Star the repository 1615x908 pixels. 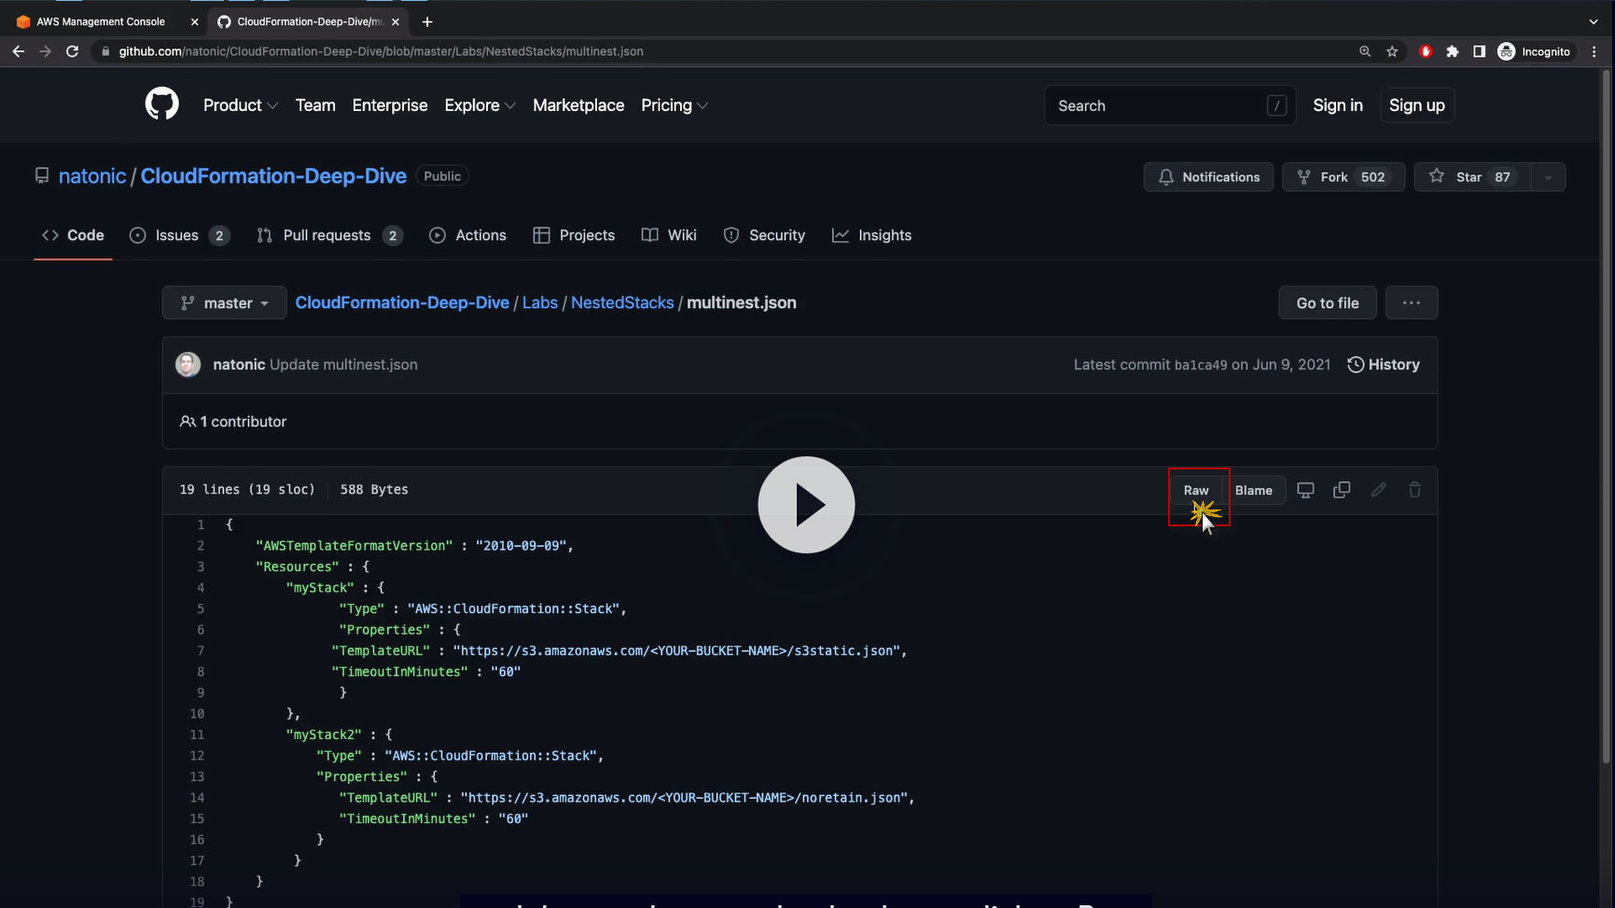coord(1473,177)
